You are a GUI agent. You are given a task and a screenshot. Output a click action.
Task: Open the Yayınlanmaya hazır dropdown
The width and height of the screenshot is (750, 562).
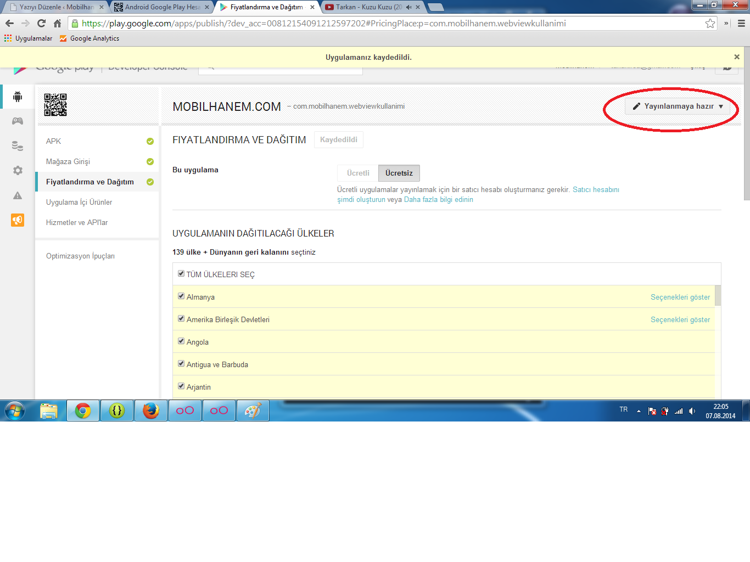[678, 106]
